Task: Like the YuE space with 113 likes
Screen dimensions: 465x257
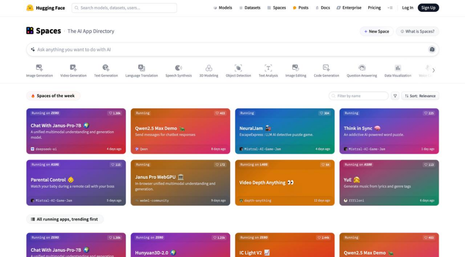Action: (x=429, y=164)
